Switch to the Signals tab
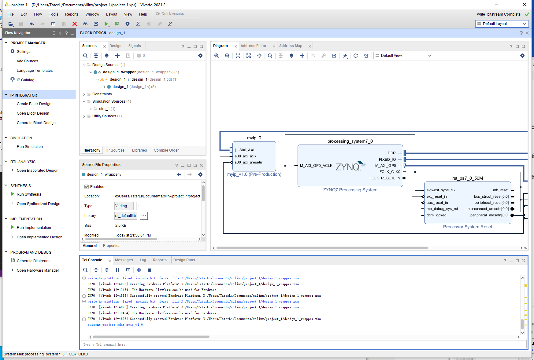The image size is (534, 360). (x=135, y=46)
